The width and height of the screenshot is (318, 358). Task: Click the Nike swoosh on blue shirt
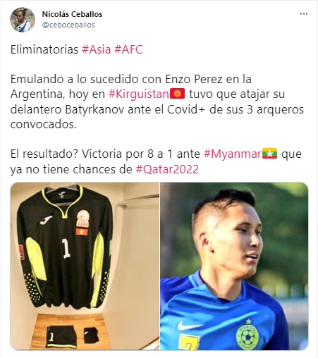pos(189,326)
